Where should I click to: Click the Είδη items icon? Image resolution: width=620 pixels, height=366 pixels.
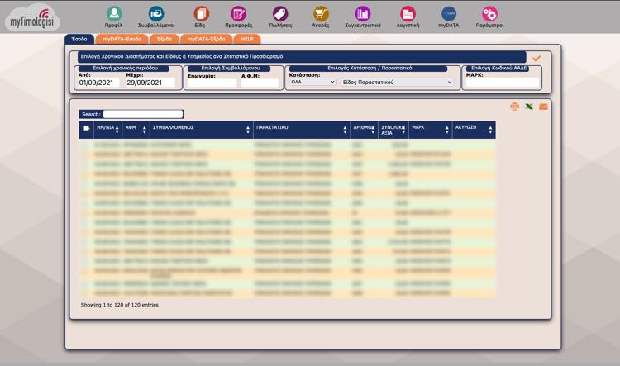click(x=200, y=14)
